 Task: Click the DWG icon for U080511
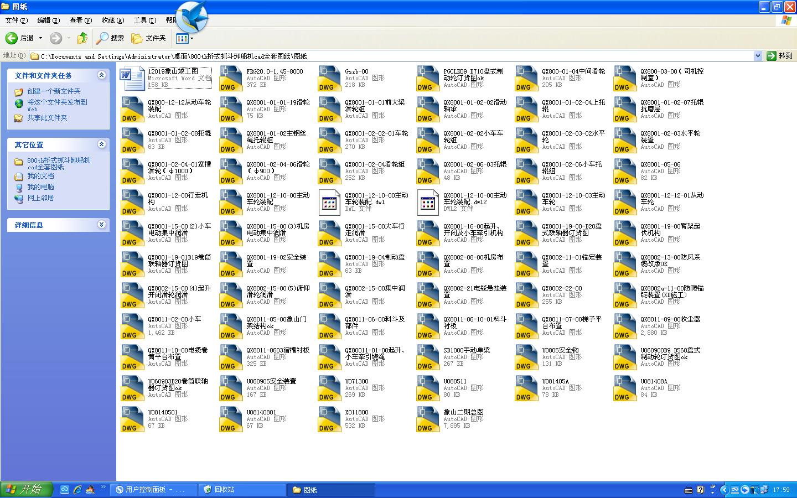click(x=428, y=388)
